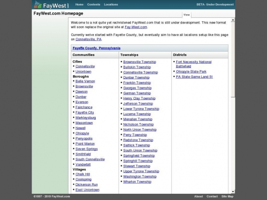Click the scrollbar down arrow
The image size is (267, 200).
click(x=233, y=192)
